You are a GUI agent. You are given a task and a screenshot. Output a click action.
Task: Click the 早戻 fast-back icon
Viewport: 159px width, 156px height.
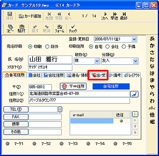(x=59, y=16)
